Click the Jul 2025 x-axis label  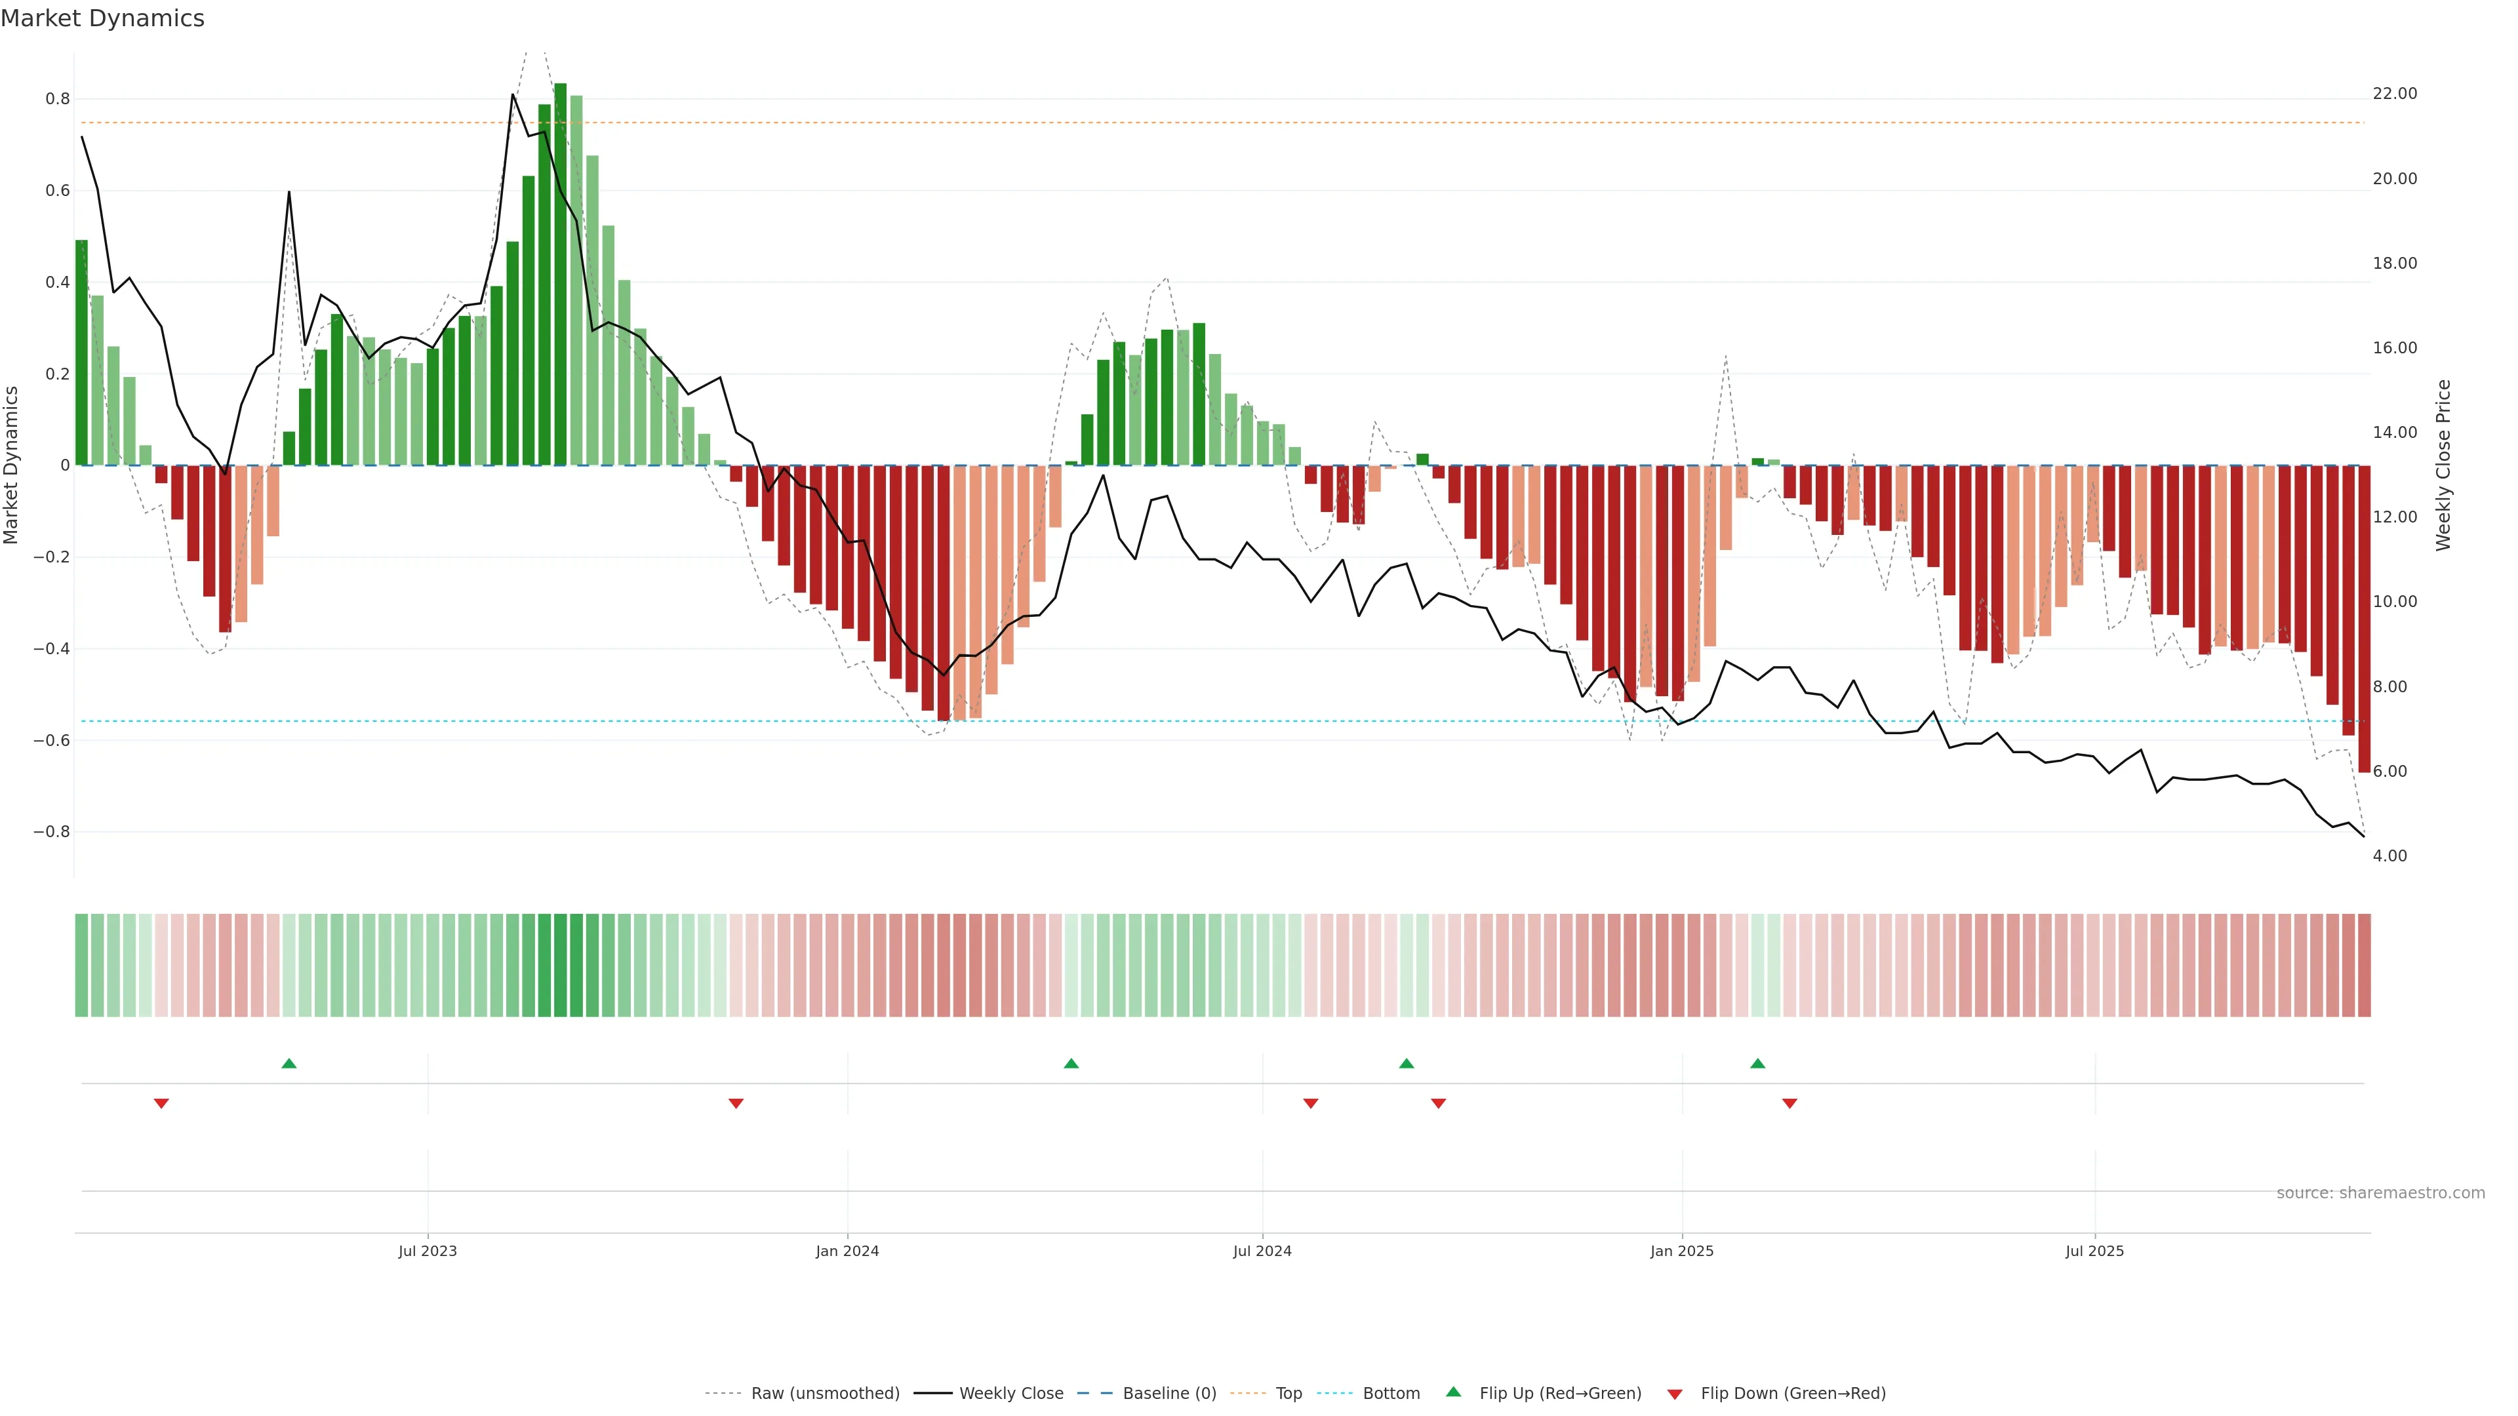point(2095,1251)
